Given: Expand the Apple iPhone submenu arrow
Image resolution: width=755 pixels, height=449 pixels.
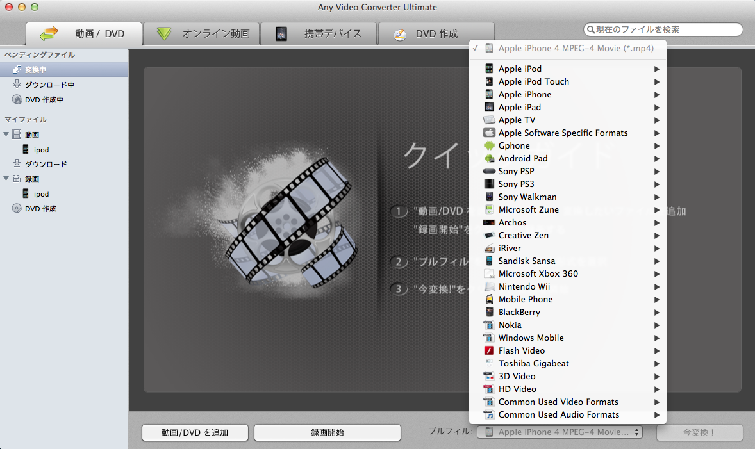Looking at the screenshot, I should [657, 94].
